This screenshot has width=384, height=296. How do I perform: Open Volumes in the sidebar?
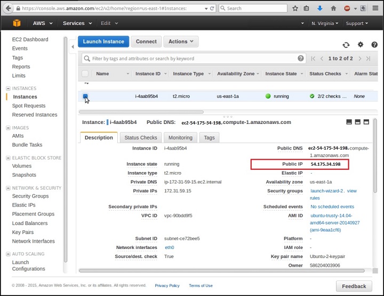pyautogui.click(x=22, y=166)
